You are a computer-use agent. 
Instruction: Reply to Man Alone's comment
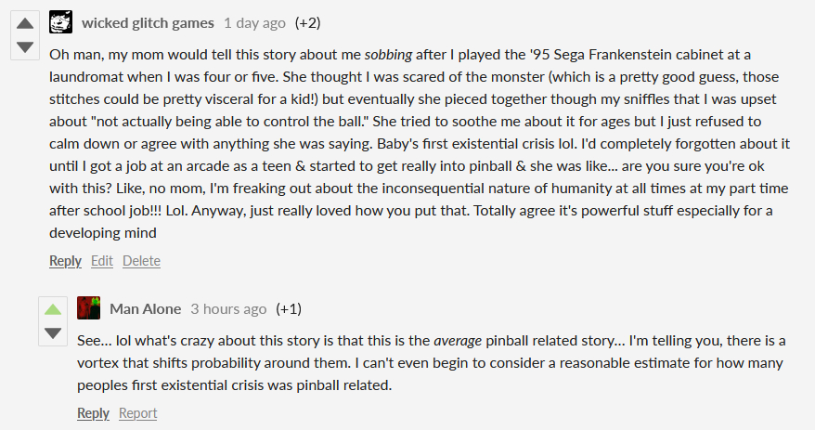pos(93,413)
